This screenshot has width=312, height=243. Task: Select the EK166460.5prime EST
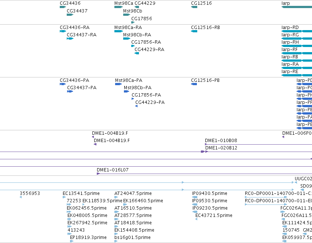125,204
